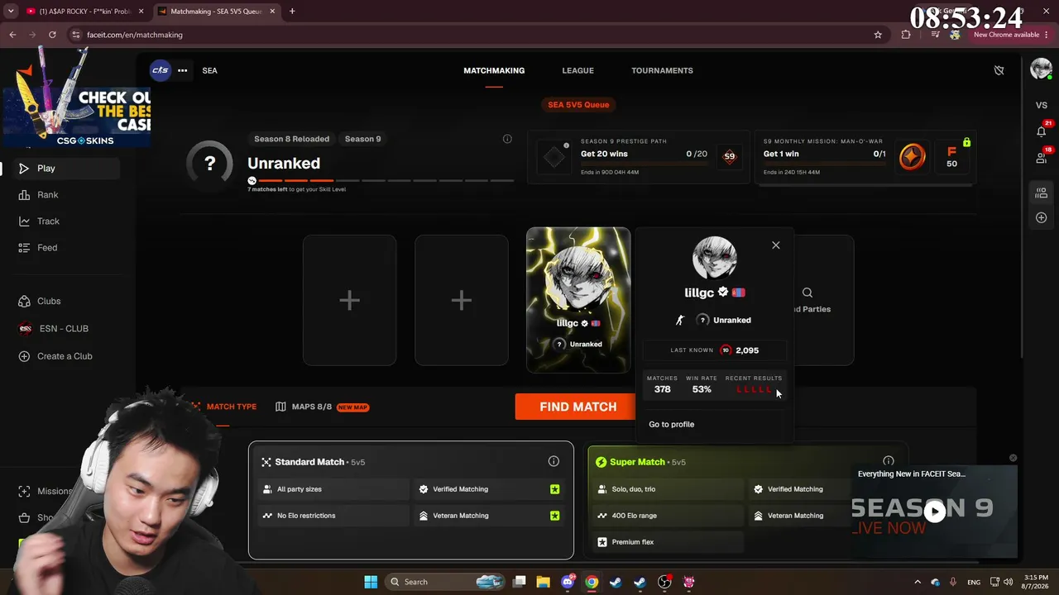Viewport: 1059px width, 595px height.
Task: Click the SEA 5V5 Queue label
Action: click(578, 105)
